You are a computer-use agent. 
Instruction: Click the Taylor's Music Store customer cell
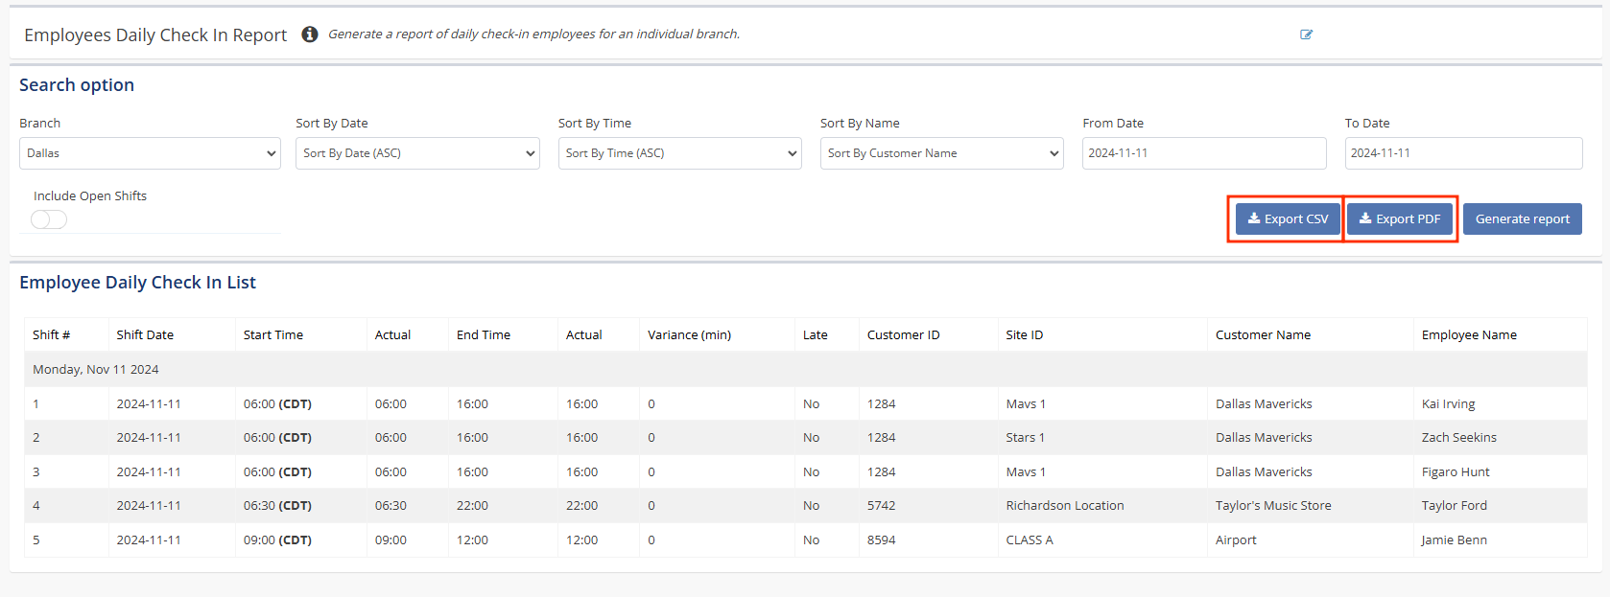tap(1272, 506)
